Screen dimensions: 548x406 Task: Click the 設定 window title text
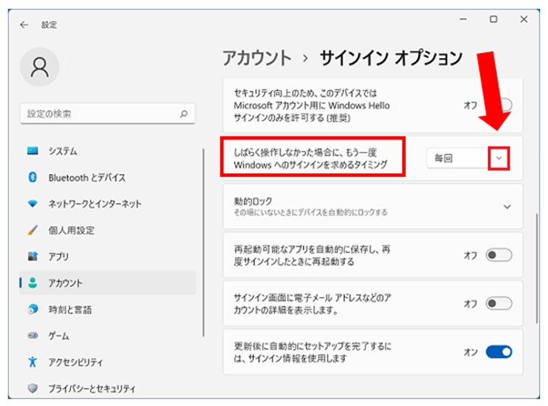(49, 25)
